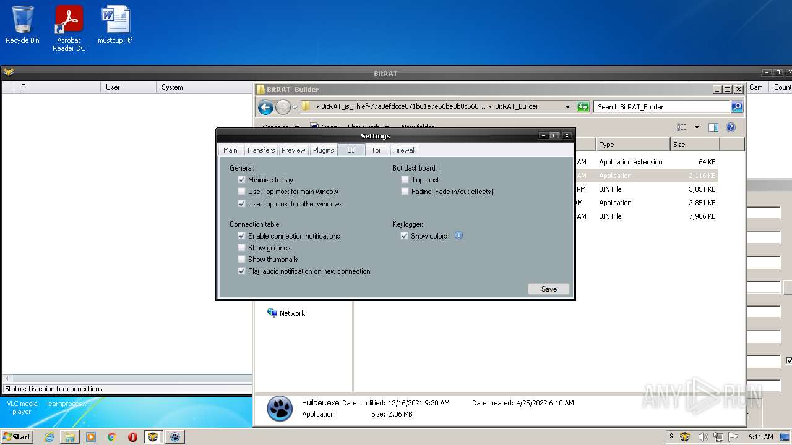The width and height of the screenshot is (792, 445).
Task: Click the change view icon in Explorer
Action: click(682, 127)
